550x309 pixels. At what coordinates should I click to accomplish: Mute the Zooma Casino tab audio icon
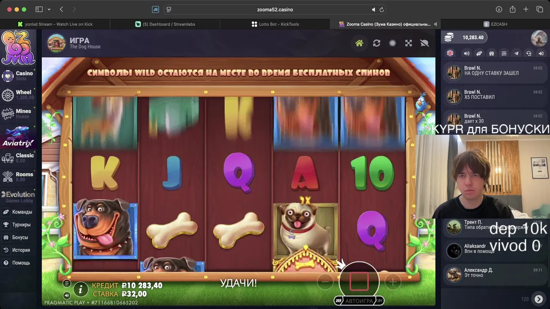click(435, 24)
